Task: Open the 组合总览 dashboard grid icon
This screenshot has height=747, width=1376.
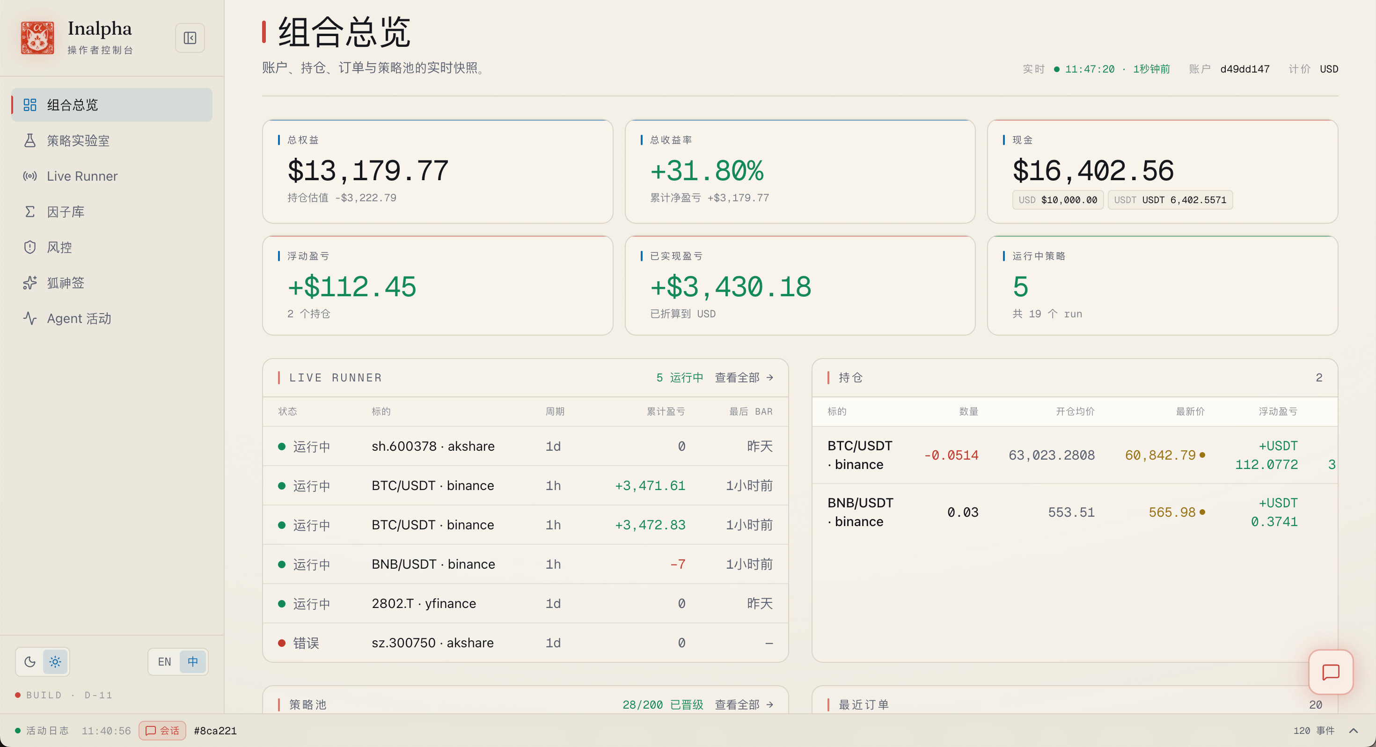Action: point(30,105)
